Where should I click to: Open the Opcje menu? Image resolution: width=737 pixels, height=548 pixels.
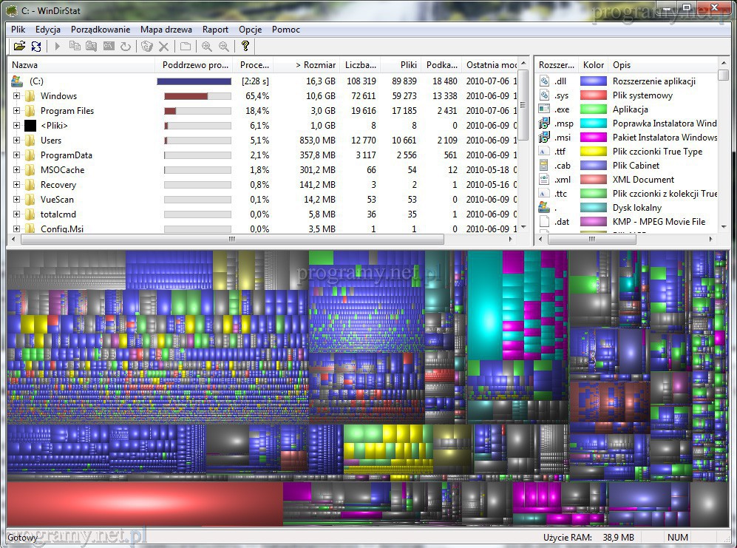[250, 30]
